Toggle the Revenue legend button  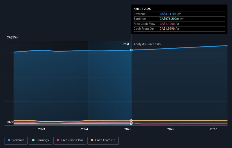[x=16, y=140]
